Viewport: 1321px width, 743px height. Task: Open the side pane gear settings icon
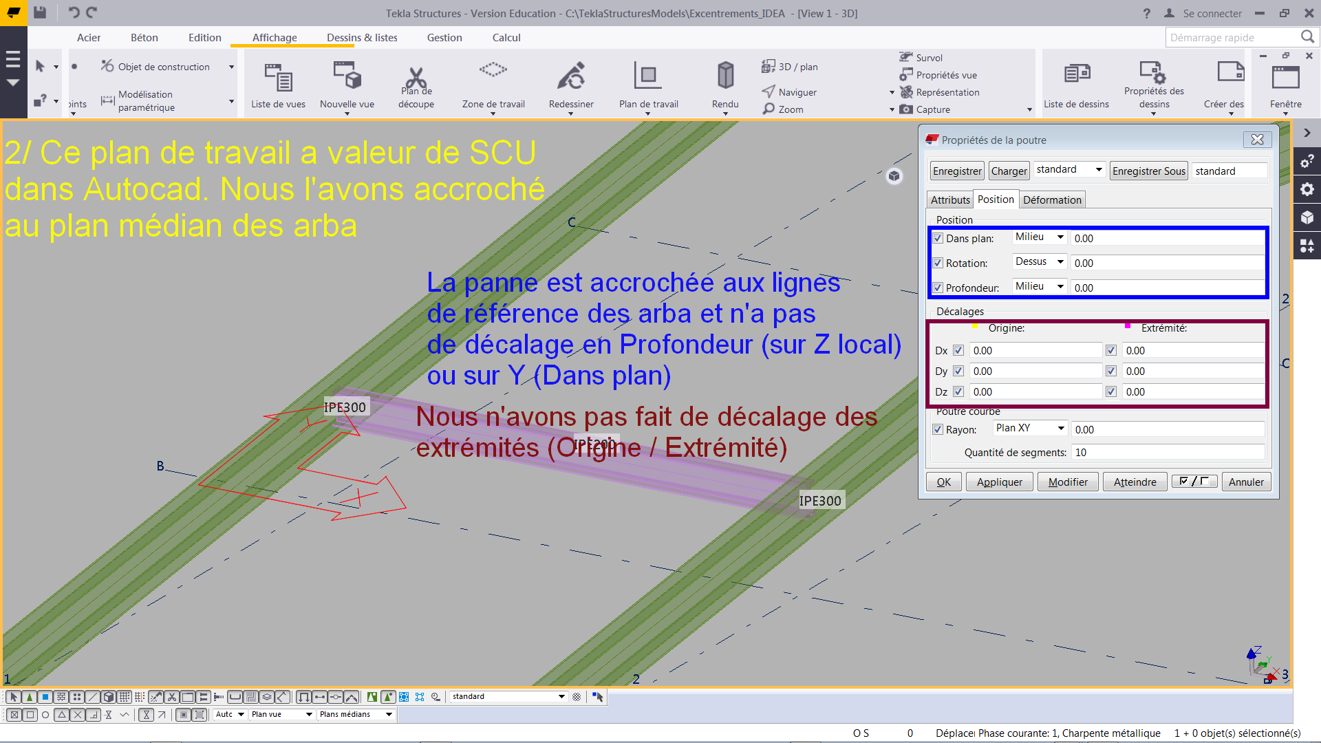pyautogui.click(x=1307, y=189)
